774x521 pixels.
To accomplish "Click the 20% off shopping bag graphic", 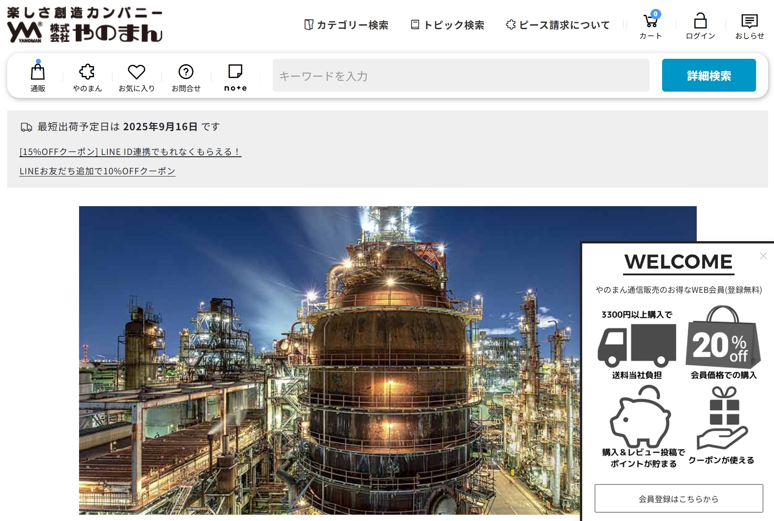I will (x=722, y=339).
